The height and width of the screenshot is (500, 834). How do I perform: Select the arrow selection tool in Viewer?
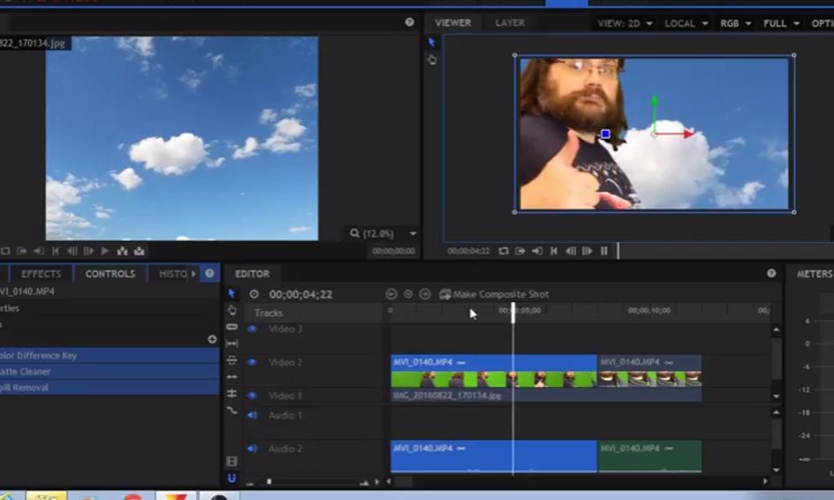[431, 42]
